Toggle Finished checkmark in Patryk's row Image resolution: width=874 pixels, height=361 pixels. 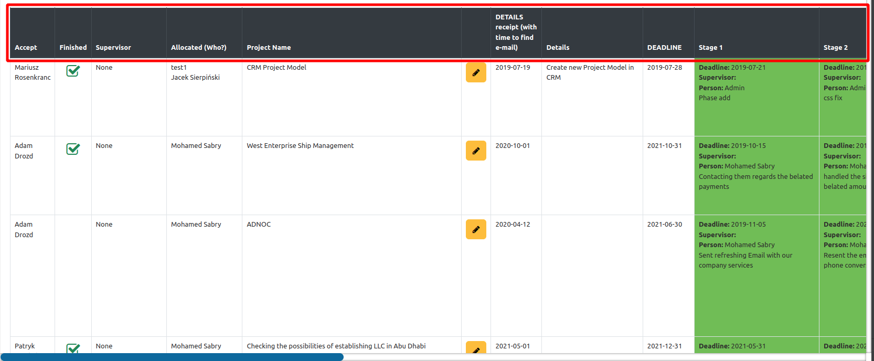[x=73, y=348]
